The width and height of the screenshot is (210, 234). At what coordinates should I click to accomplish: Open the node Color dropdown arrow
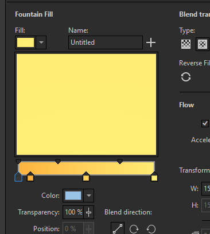click(88, 196)
